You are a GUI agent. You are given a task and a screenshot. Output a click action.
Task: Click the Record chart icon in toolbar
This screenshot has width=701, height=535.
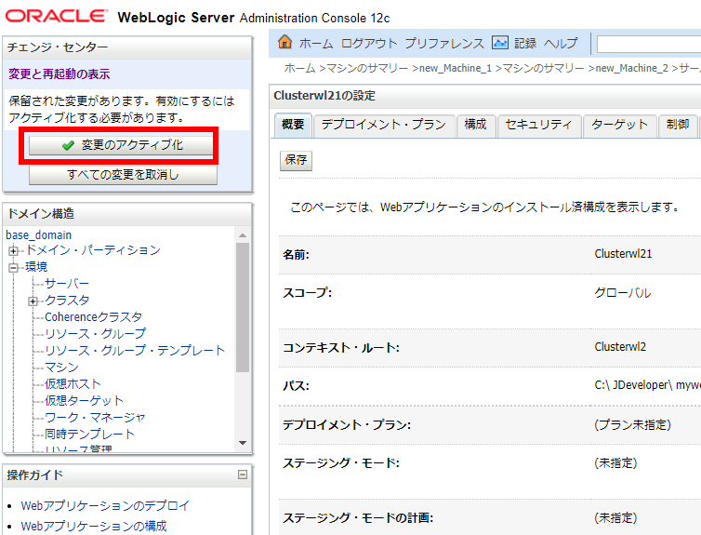[x=500, y=43]
